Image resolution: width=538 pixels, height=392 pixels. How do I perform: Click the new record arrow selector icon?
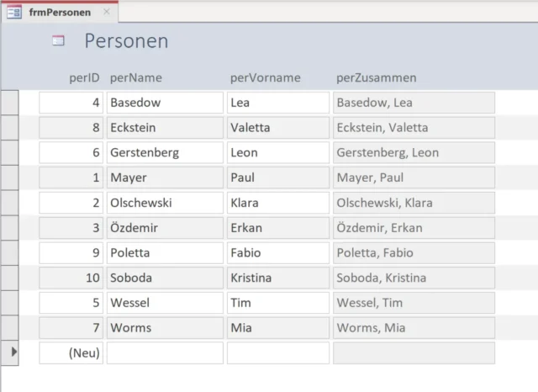point(12,352)
